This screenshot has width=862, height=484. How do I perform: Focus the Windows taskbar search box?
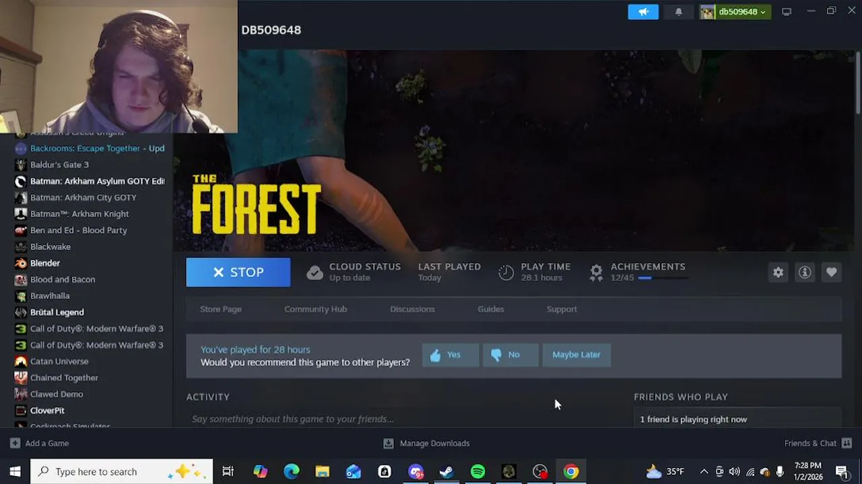pos(122,471)
